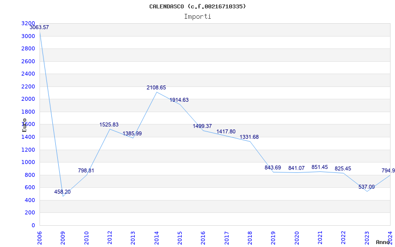
Task: Click the 2006 year axis label
Action: click(39, 238)
